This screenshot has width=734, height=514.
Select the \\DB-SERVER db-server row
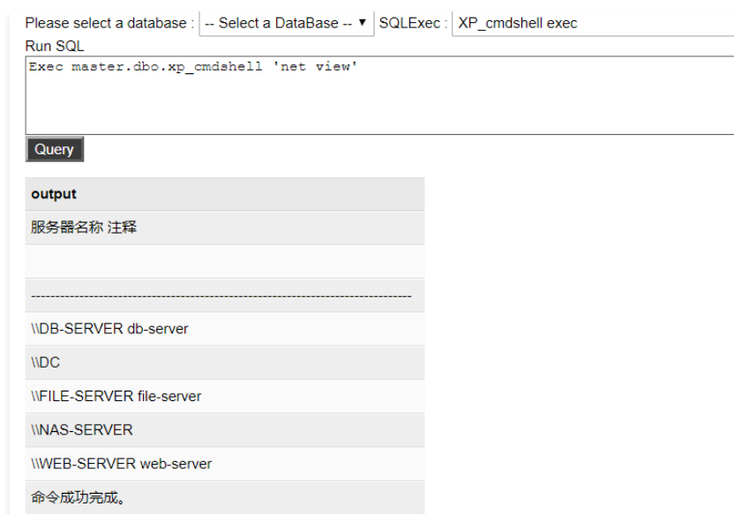pos(225,329)
